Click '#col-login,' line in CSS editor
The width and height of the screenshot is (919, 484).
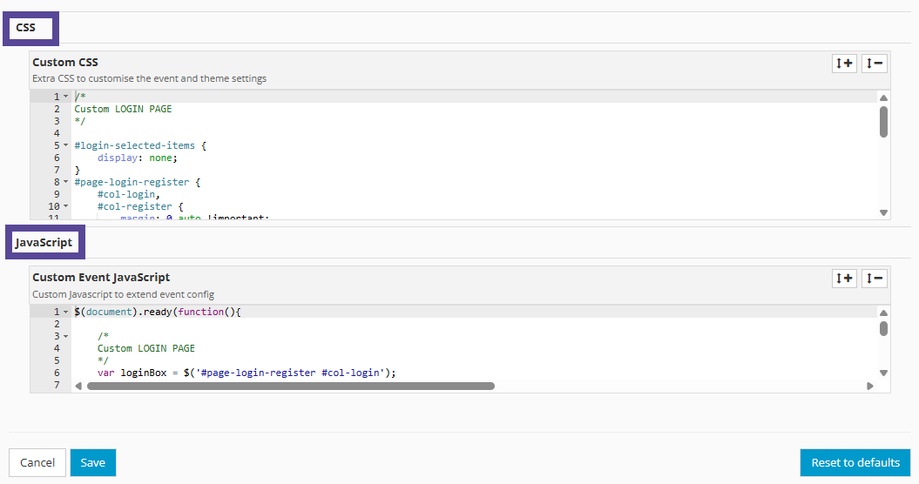(x=129, y=194)
